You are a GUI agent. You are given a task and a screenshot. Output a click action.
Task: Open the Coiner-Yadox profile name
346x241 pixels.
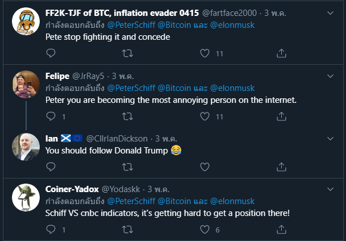pos(72,189)
